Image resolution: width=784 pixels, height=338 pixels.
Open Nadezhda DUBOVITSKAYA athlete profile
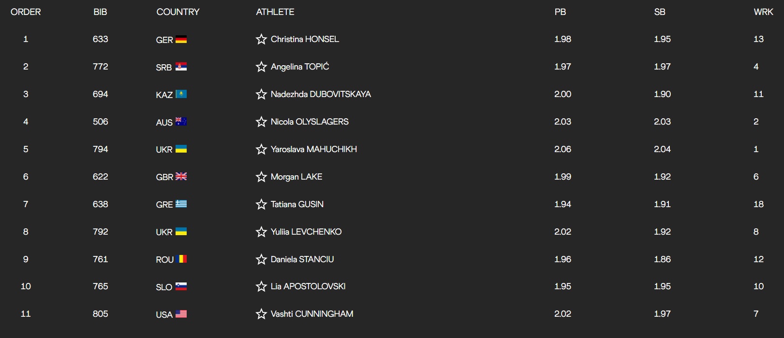[321, 94]
